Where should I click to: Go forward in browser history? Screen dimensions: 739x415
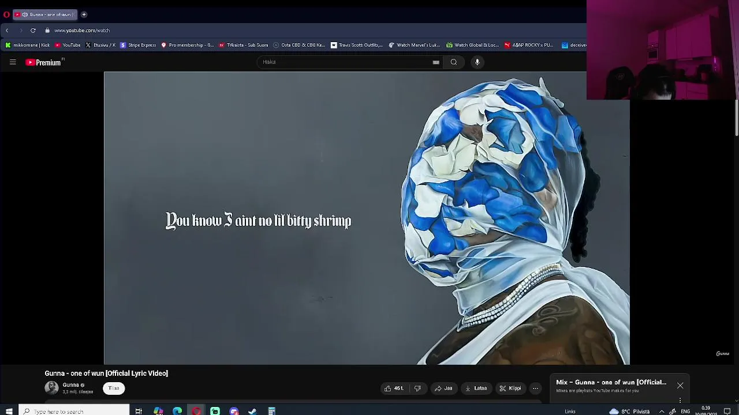[21, 31]
